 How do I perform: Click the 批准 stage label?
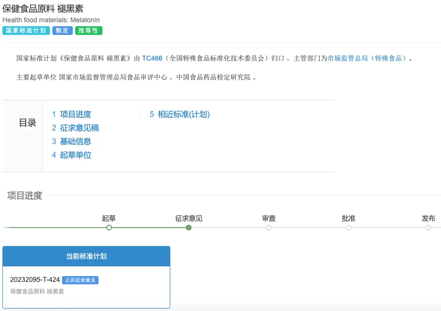[x=348, y=218]
